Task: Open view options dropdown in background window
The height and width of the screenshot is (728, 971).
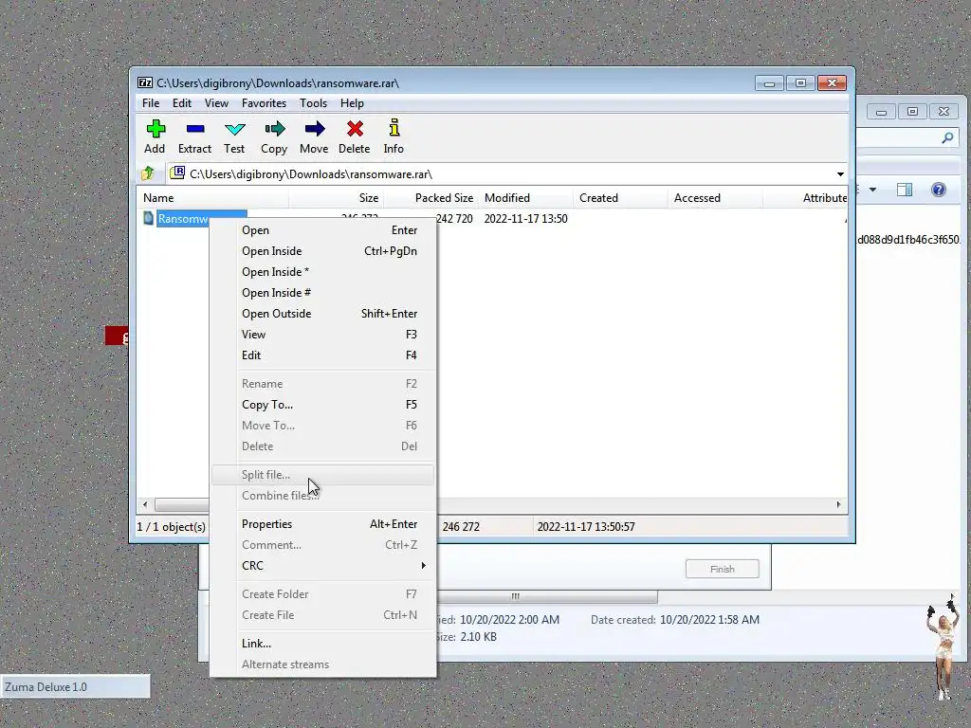Action: click(x=872, y=190)
